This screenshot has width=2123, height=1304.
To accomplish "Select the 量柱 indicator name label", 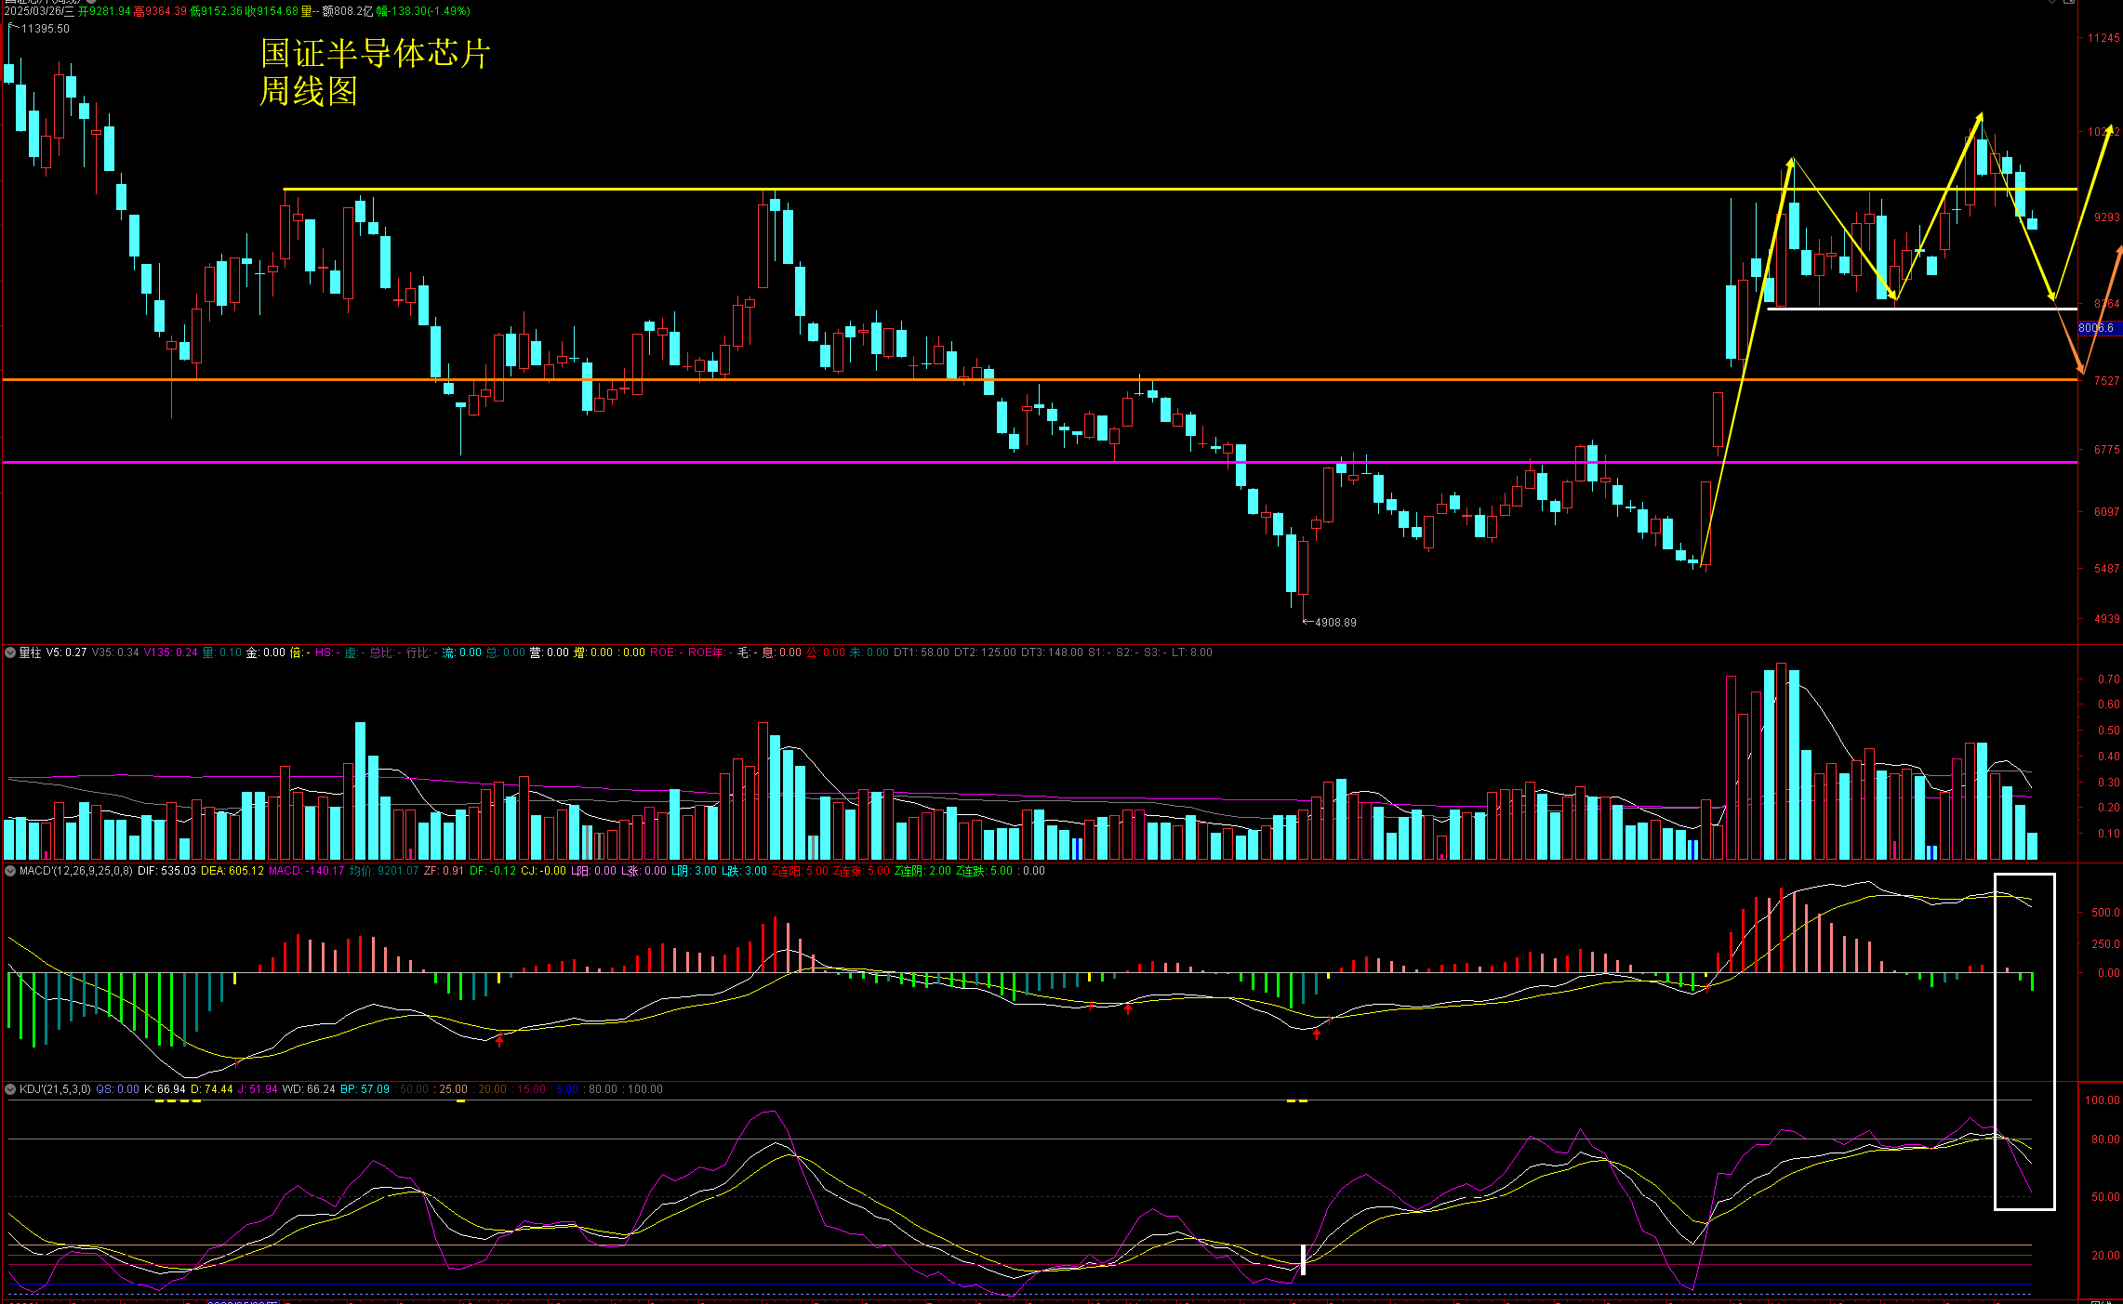I will [30, 652].
